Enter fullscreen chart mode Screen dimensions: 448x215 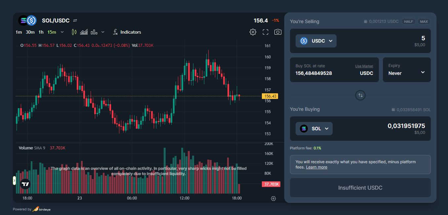point(265,32)
